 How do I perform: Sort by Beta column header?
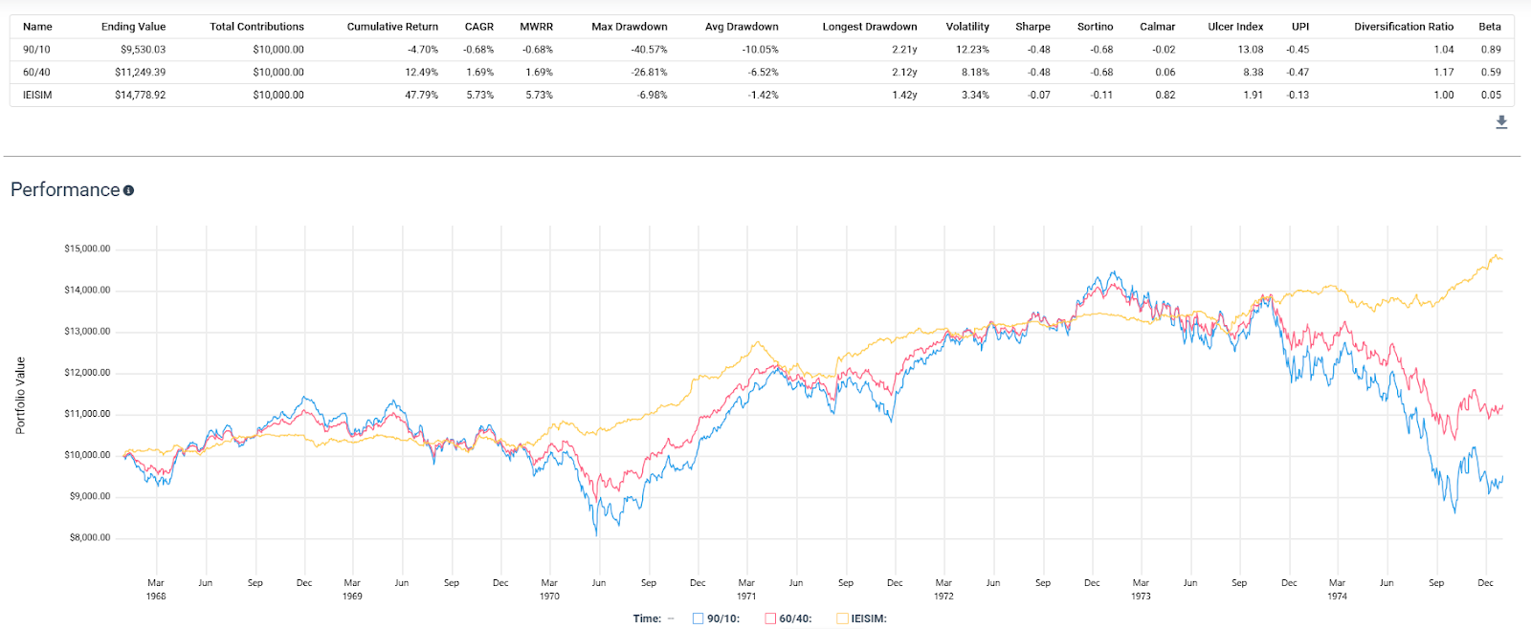[1490, 27]
